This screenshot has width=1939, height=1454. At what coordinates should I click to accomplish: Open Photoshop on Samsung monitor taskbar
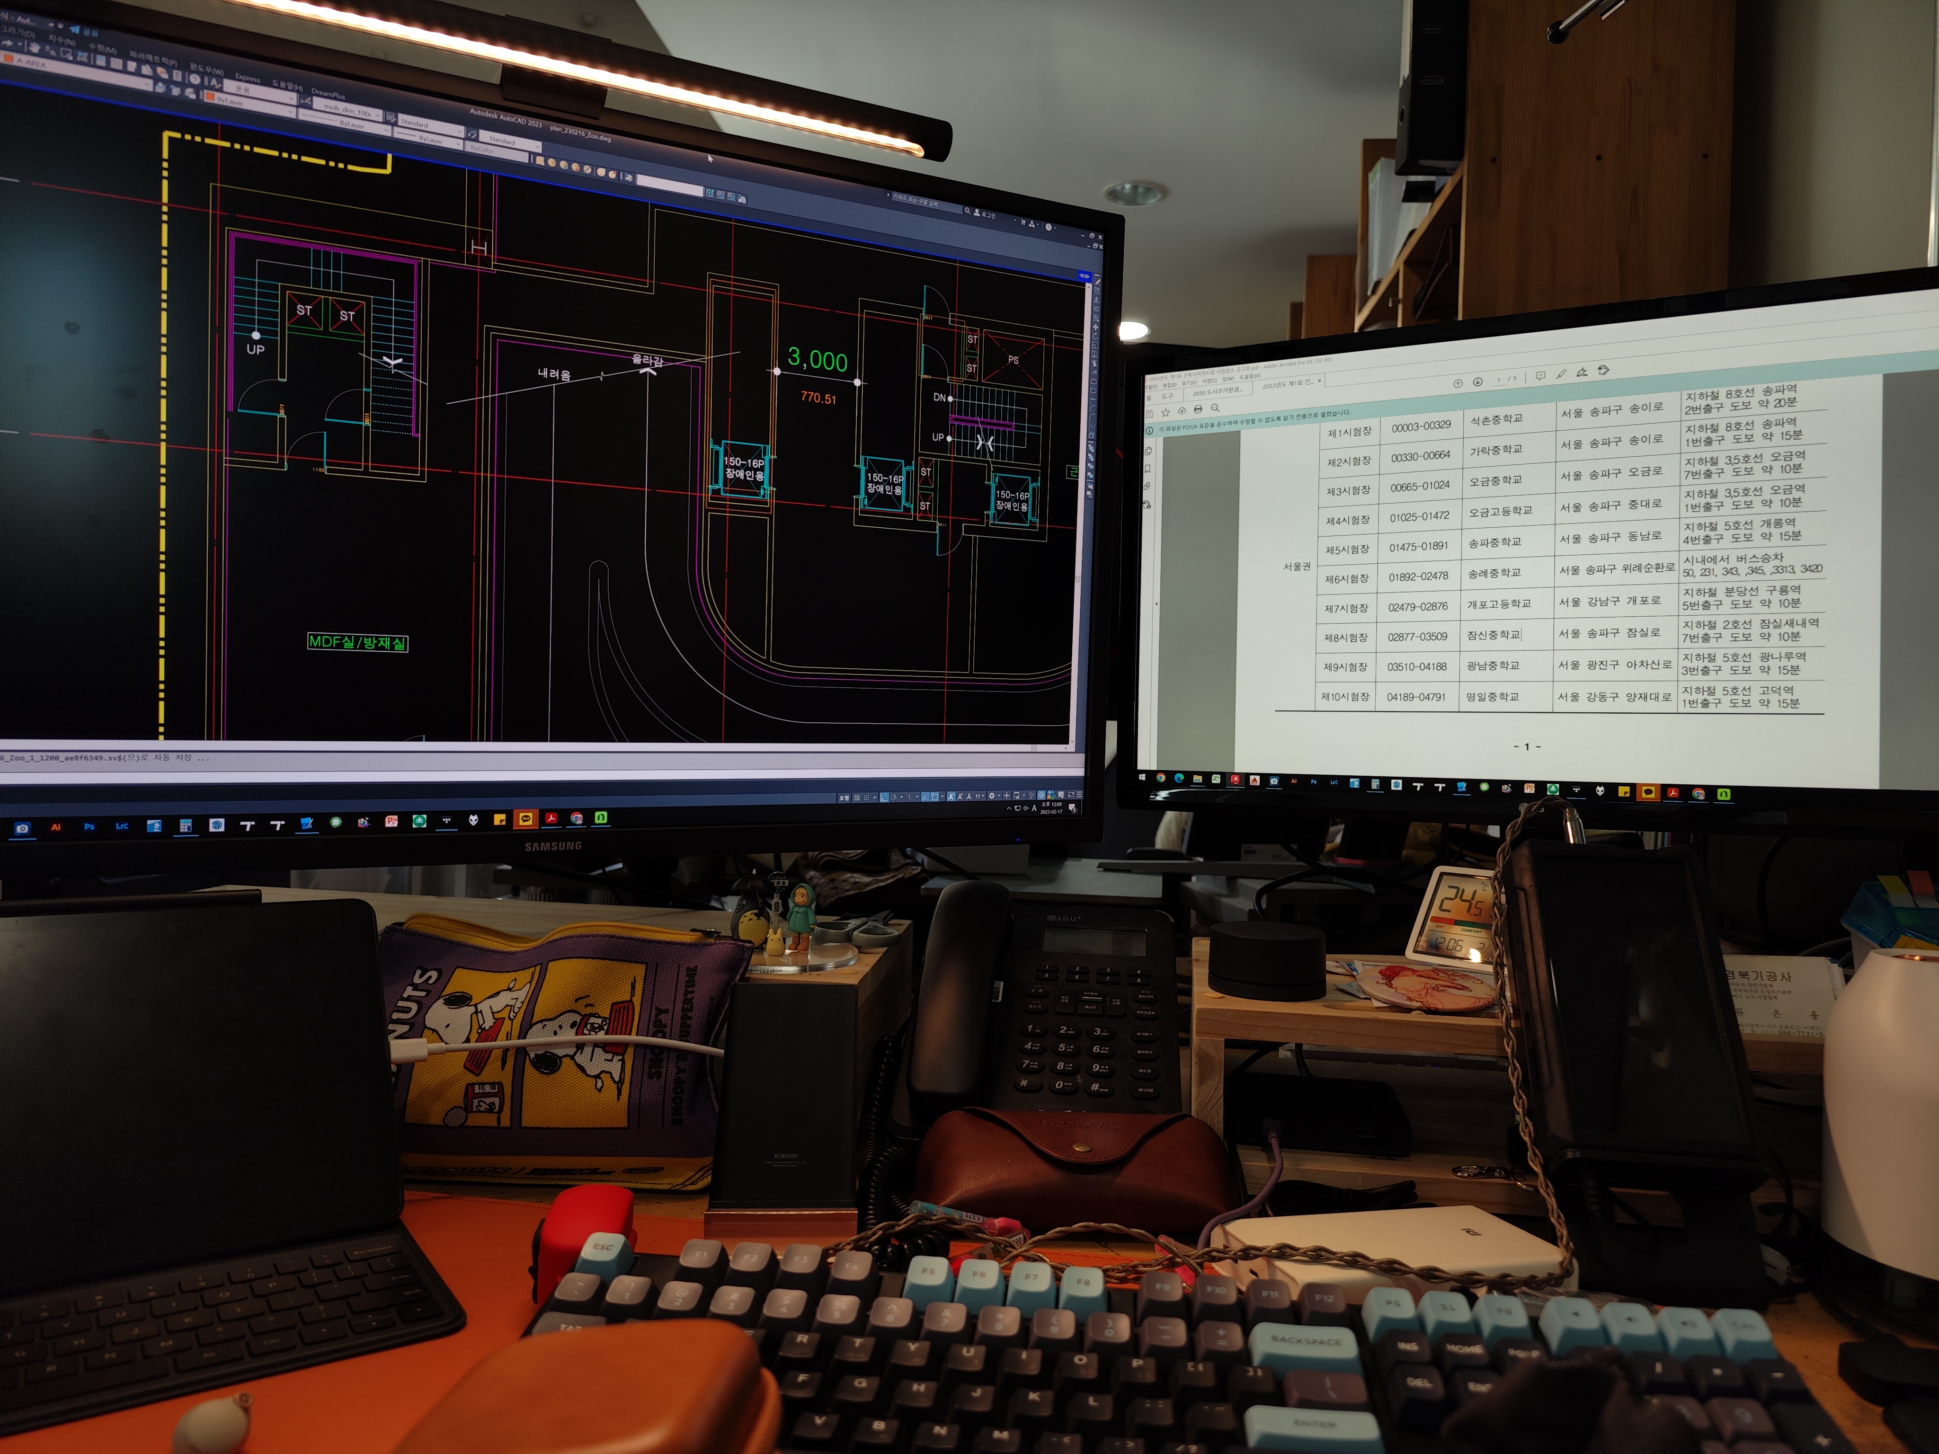(89, 826)
